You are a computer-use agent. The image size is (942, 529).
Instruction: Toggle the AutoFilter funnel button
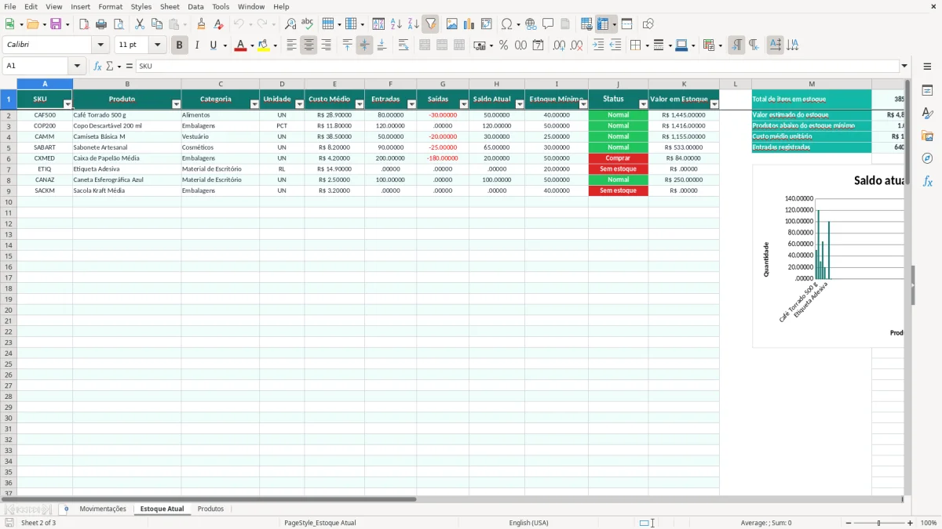[x=430, y=24]
